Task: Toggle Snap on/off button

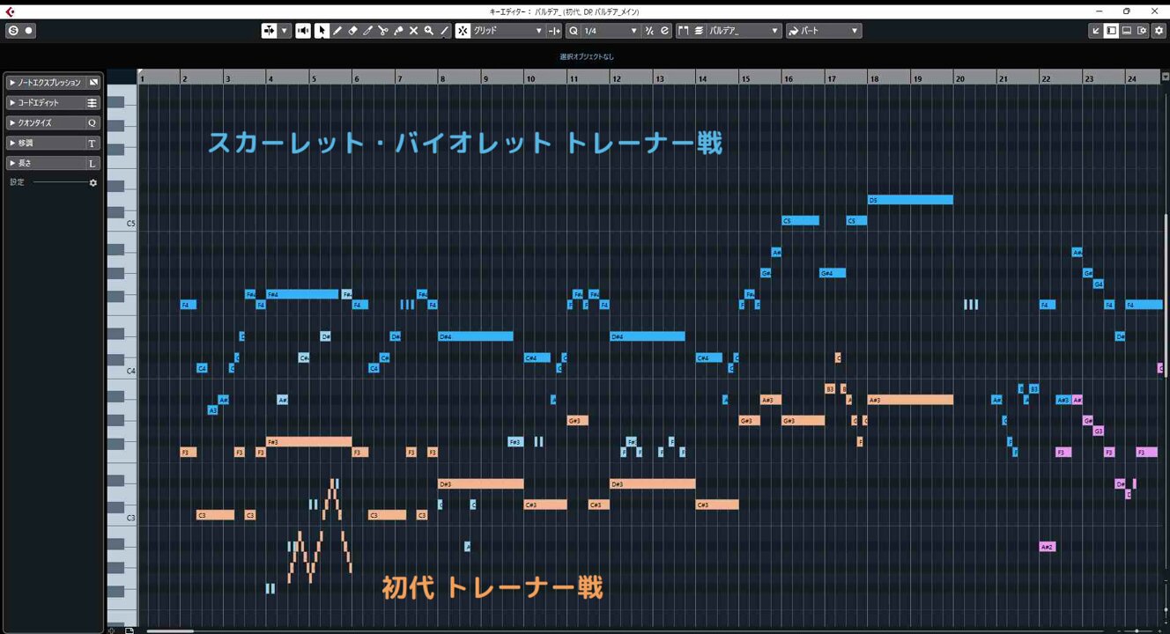Action: pyautogui.click(x=463, y=31)
